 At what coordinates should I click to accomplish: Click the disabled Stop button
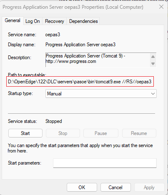pos(63,133)
